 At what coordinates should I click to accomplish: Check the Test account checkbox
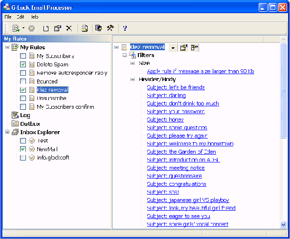click(x=23, y=140)
